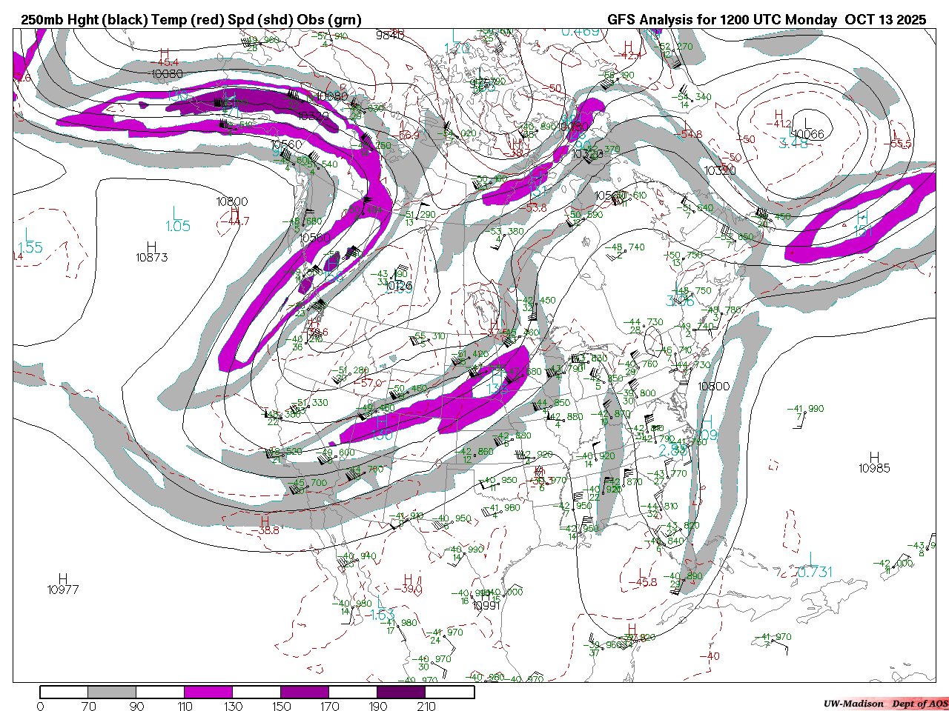Image resolution: width=949 pixels, height=711 pixels.
Task: Click the cyan value "1.55"
Action: (30, 248)
